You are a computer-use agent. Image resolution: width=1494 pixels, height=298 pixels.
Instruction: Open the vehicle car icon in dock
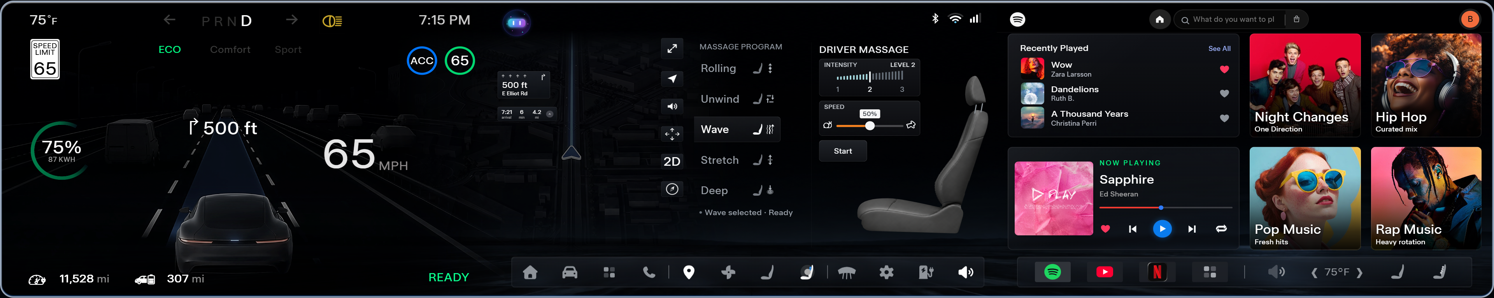click(570, 272)
